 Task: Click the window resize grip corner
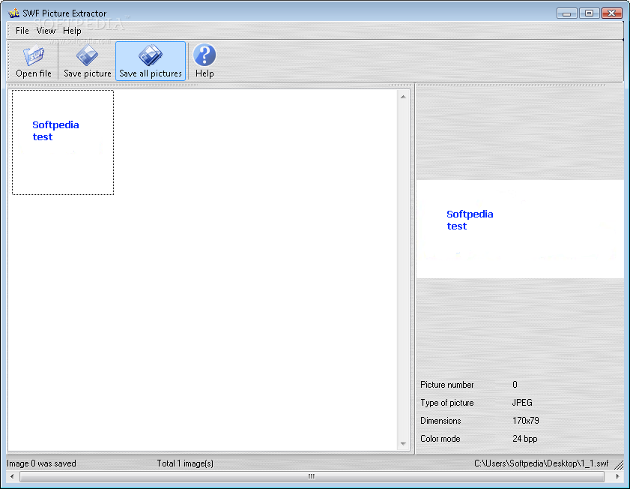click(x=619, y=465)
